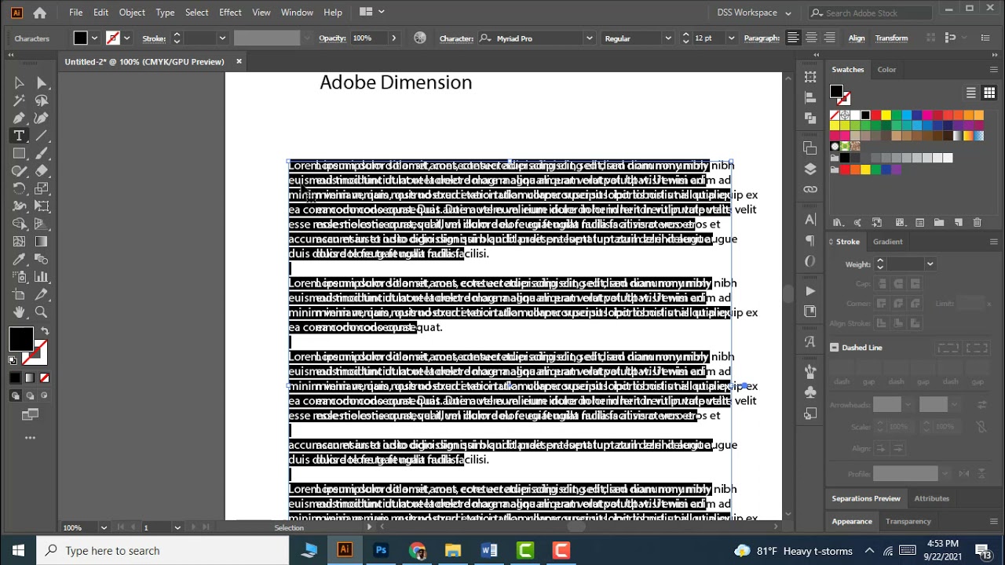Click the Align link in control bar
The height and width of the screenshot is (565, 1005).
pyautogui.click(x=856, y=38)
